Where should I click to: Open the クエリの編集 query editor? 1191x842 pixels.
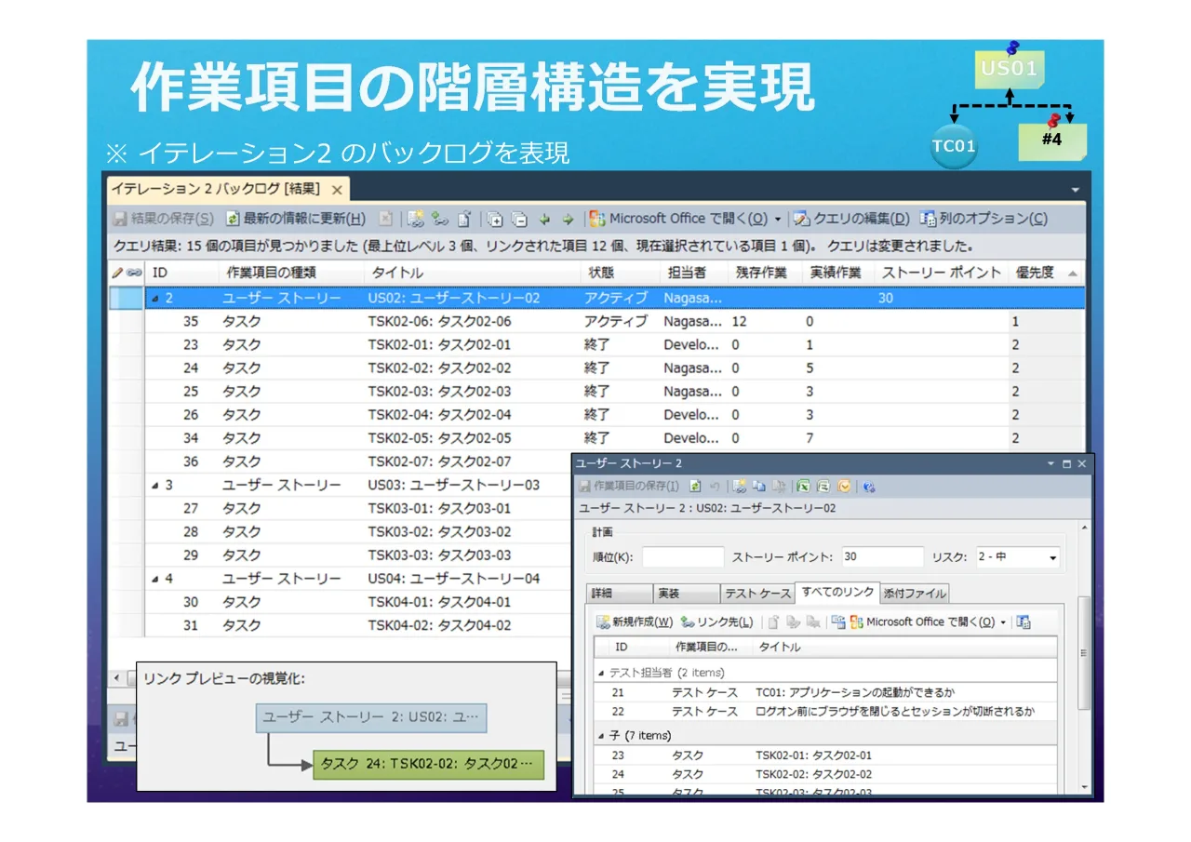point(851,220)
